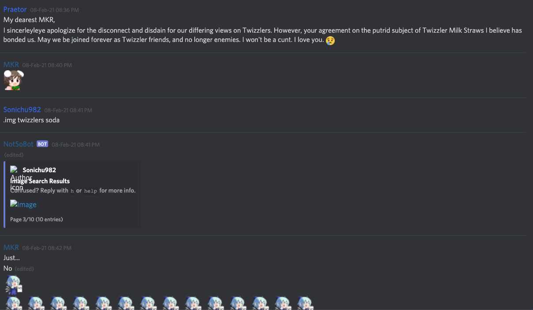533x310 pixels.
Task: Click the brown-haired character emoji by MKR
Action: [x=14, y=80]
